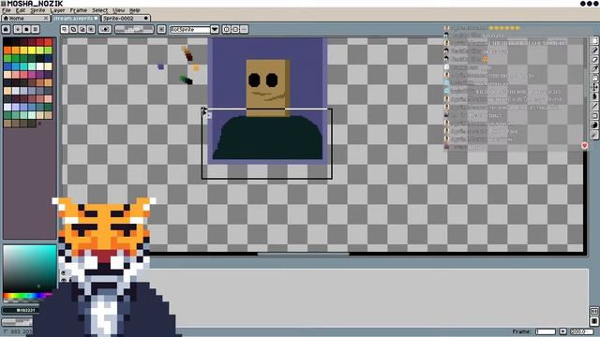Click the palette edit lock icon
Viewport: 600px width, 337px height.
(x=7, y=29)
